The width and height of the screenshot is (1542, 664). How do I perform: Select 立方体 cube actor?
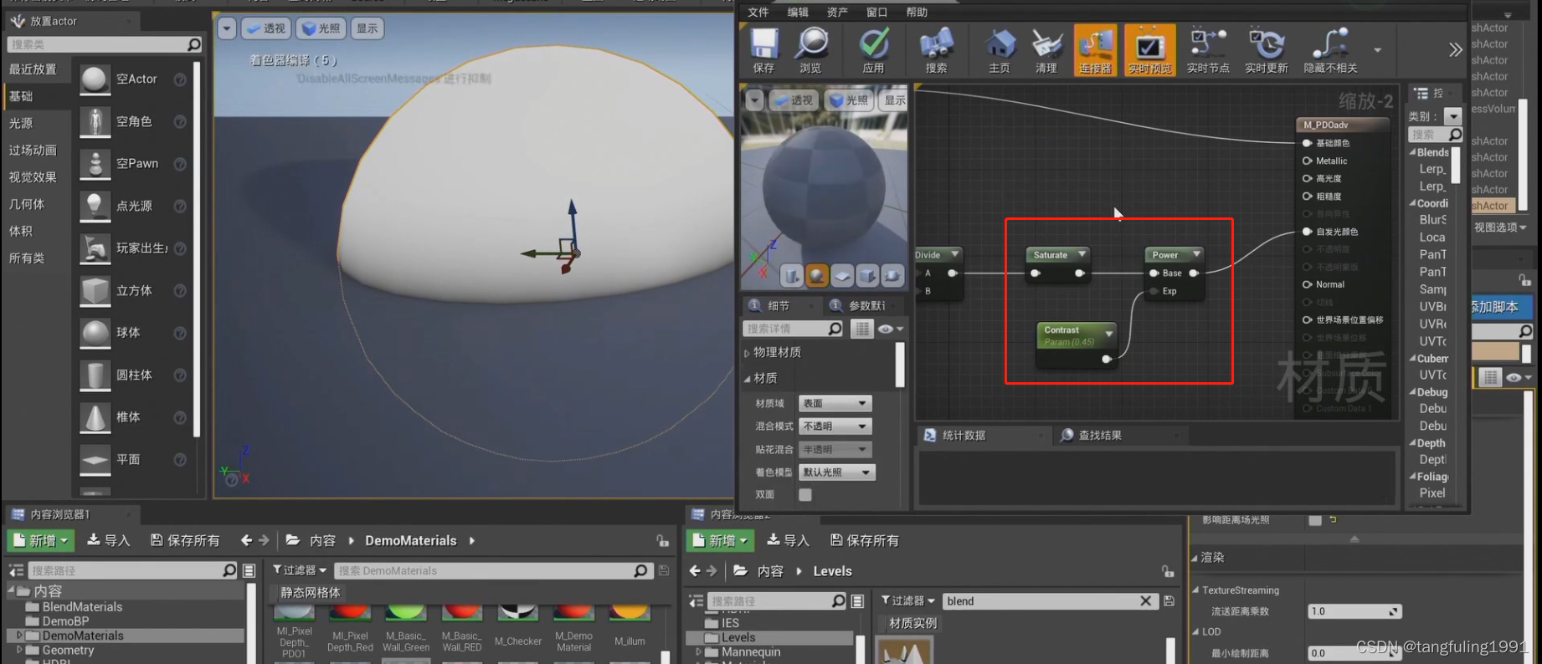click(x=132, y=290)
